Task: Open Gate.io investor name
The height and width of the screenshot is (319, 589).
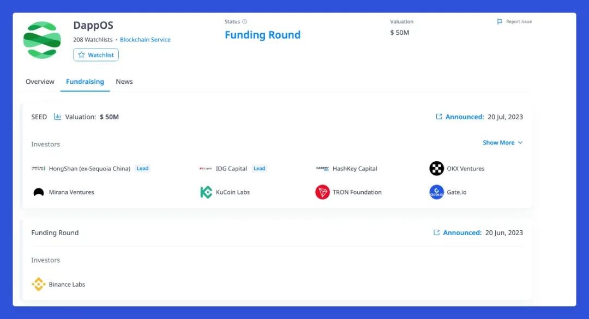Action: pos(456,192)
